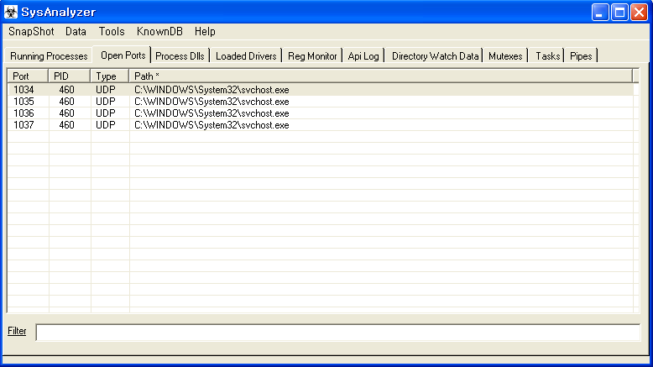Click PID 460 in the port 1034 row

click(66, 90)
